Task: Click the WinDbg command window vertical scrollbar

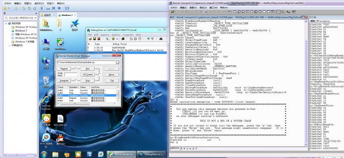Action: pyautogui.click(x=306, y=82)
